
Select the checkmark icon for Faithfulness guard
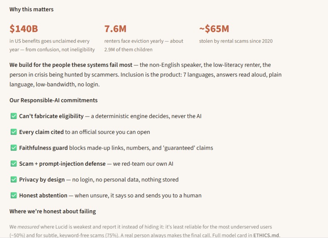click(14, 147)
